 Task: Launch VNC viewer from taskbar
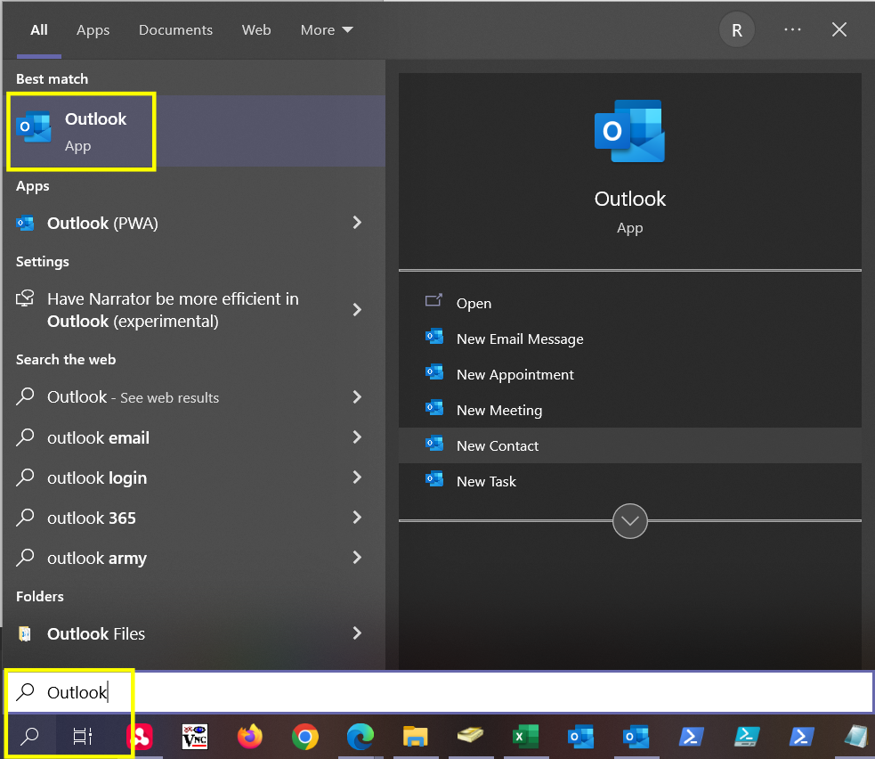195,737
